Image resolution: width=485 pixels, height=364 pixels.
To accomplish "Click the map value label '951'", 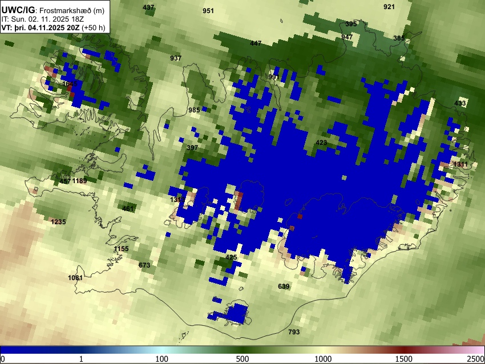I will coord(208,11).
